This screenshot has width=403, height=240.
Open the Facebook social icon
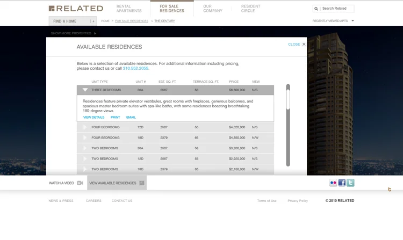(x=342, y=183)
